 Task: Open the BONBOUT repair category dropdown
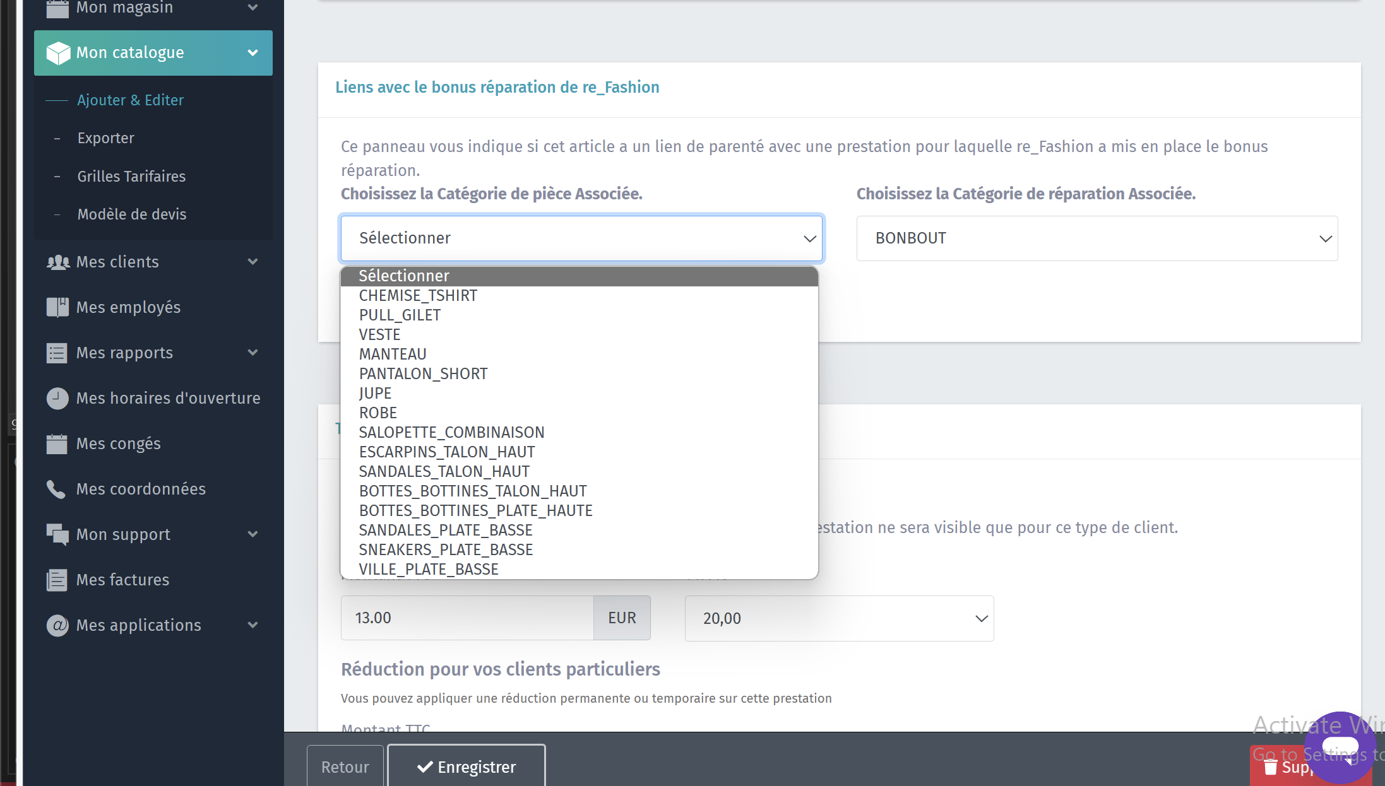pyautogui.click(x=1097, y=238)
